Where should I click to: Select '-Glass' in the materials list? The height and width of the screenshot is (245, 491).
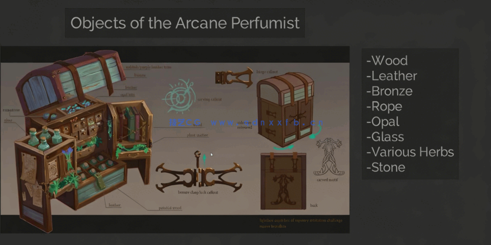tap(385, 137)
